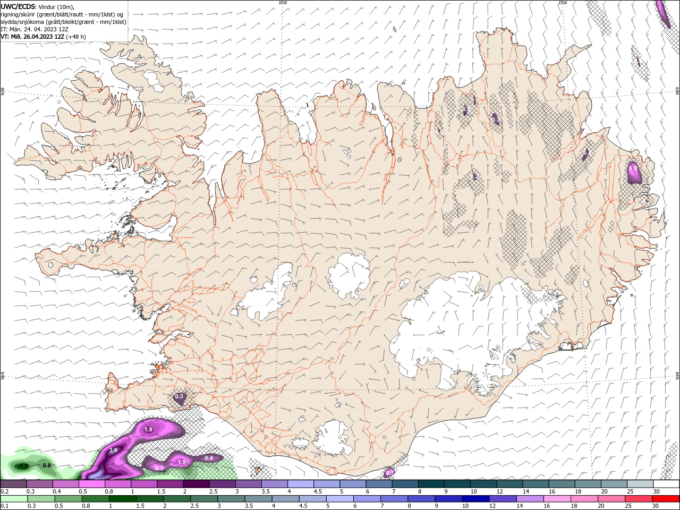
Task: Click the 1.3 value in the green rain area
Action: pyautogui.click(x=23, y=466)
